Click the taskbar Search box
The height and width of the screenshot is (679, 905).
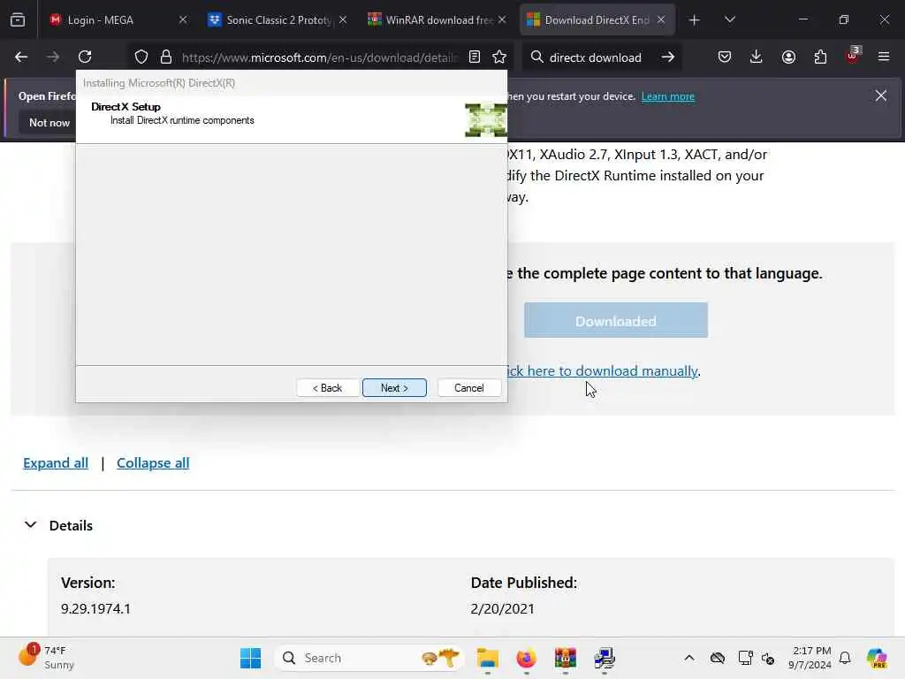click(x=369, y=658)
